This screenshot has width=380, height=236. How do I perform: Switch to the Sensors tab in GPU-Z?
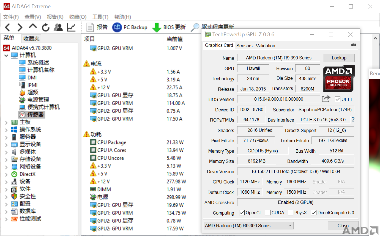point(244,46)
